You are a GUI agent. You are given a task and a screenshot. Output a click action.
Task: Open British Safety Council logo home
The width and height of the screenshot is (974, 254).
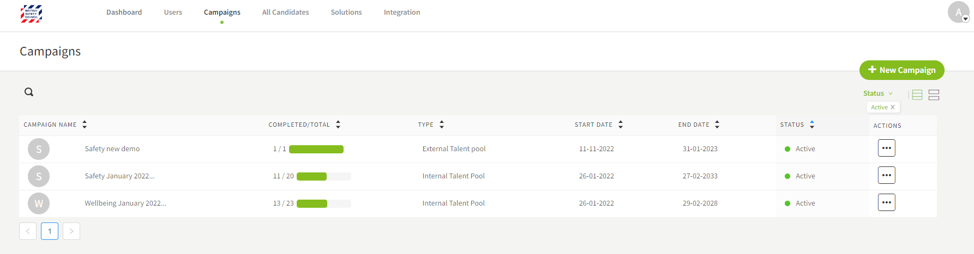pos(31,14)
